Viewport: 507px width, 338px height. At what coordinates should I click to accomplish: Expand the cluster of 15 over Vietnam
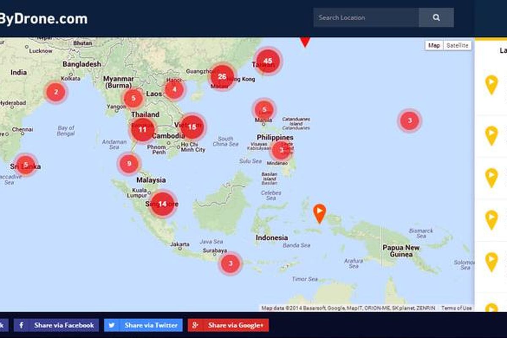(x=192, y=127)
